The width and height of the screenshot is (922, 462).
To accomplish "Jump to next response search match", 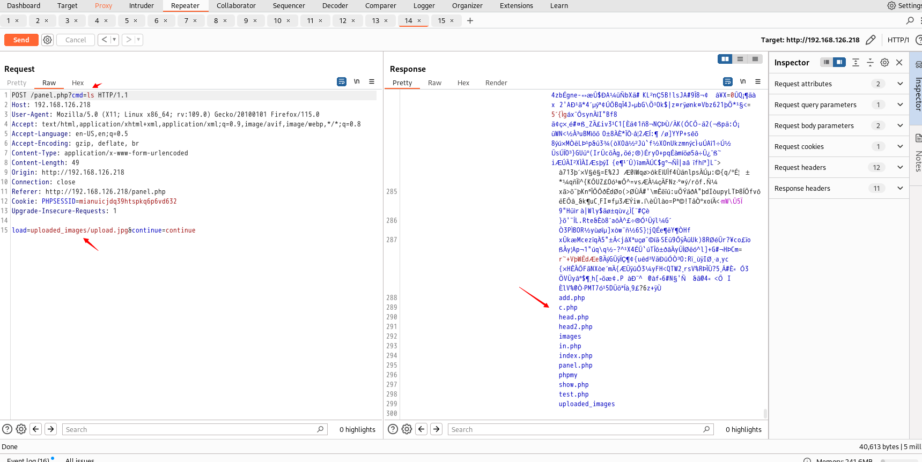I will click(437, 429).
